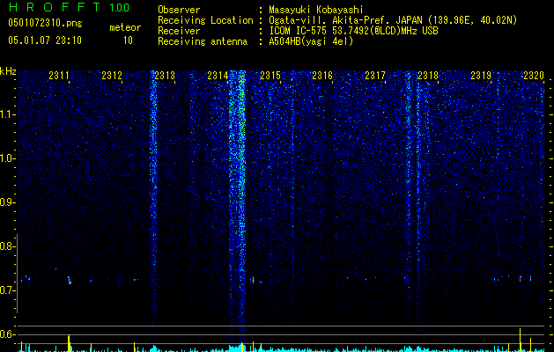The image size is (554, 352).
Task: Click the 0.7 frequency axis label
Action: tap(7, 290)
